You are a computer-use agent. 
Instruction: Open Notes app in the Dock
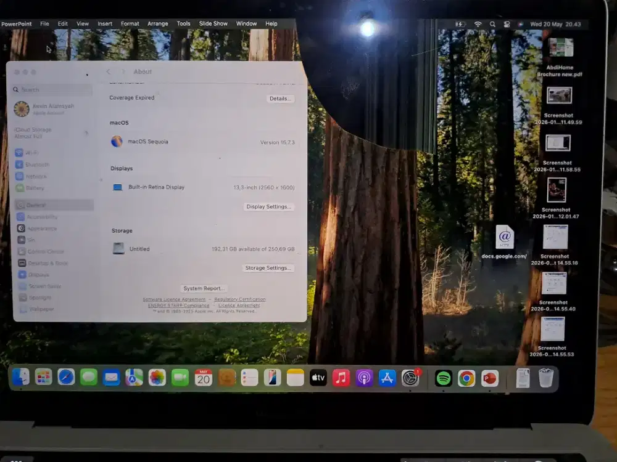[x=296, y=378]
